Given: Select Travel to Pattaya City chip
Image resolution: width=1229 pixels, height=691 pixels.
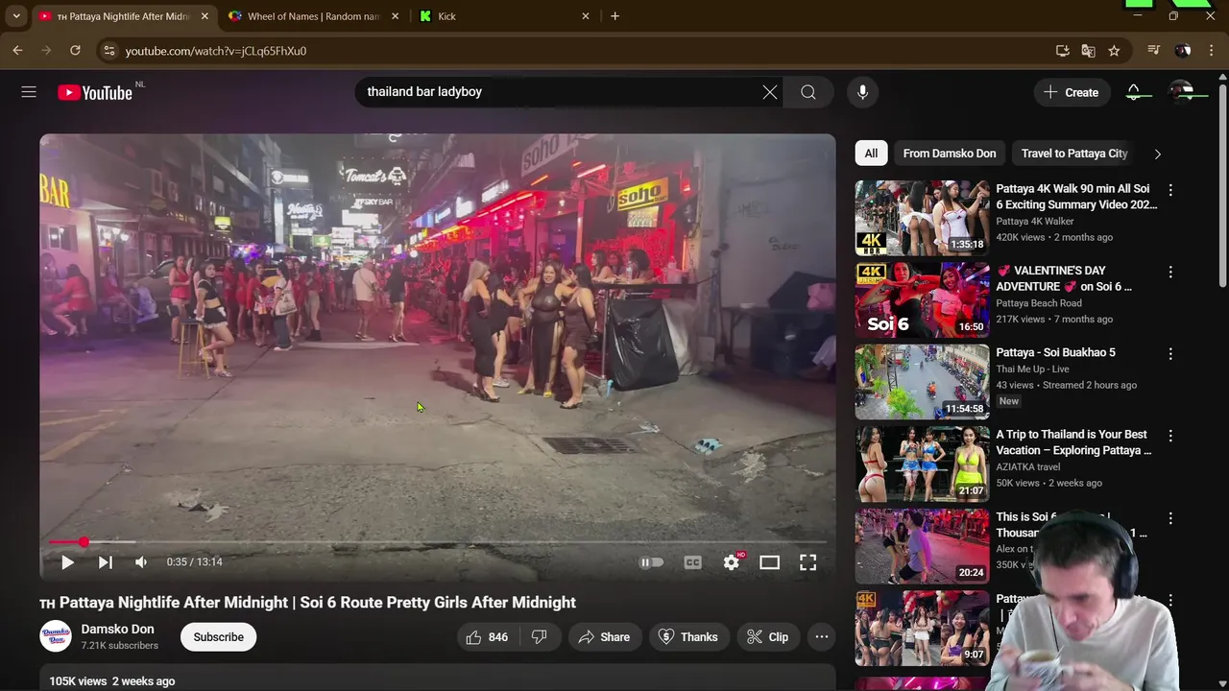Looking at the screenshot, I should [1074, 154].
